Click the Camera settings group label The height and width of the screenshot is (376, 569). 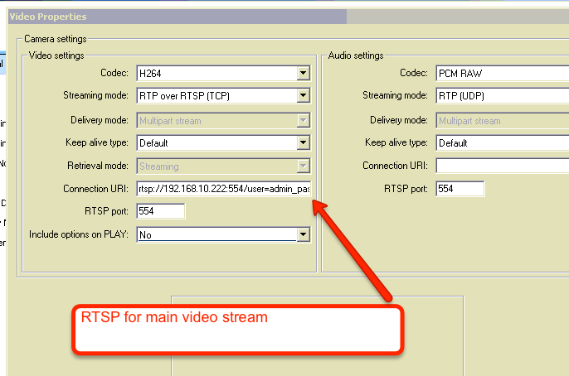point(55,39)
